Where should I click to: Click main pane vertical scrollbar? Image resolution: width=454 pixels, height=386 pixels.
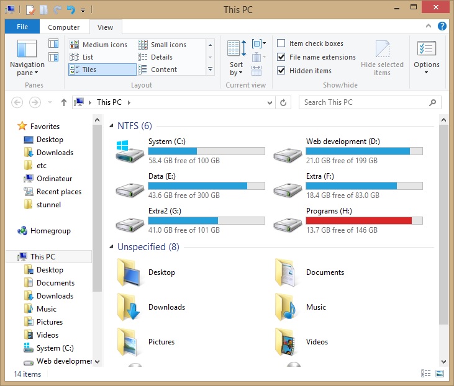[x=443, y=225]
